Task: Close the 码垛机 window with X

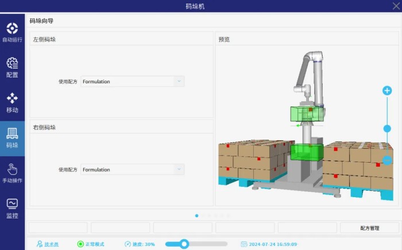Action: 395,6
